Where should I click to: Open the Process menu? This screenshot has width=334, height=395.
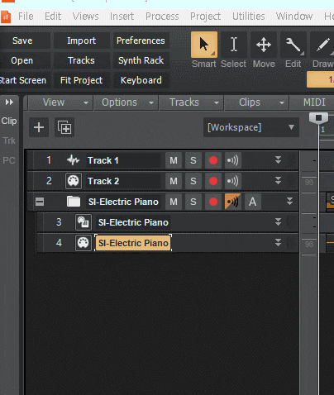[162, 17]
